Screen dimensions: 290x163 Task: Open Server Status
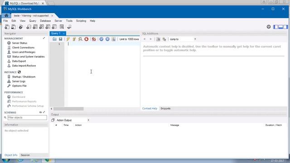point(19,43)
